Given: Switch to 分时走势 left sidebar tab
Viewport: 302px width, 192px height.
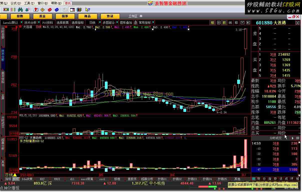Looking at the screenshot, I should (3, 37).
